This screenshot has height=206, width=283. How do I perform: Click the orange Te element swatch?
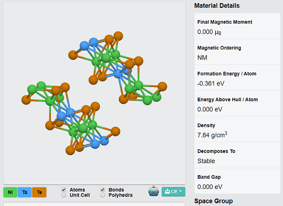click(39, 192)
